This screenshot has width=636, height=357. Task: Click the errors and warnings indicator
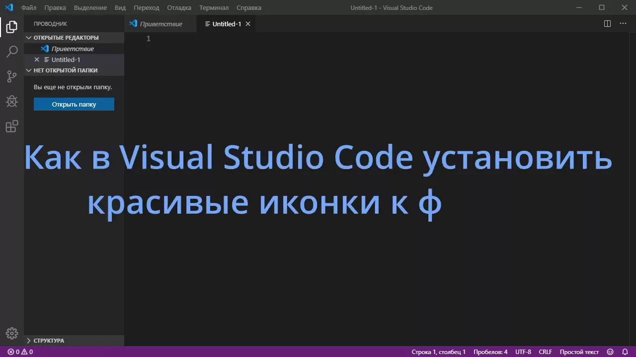pos(20,352)
